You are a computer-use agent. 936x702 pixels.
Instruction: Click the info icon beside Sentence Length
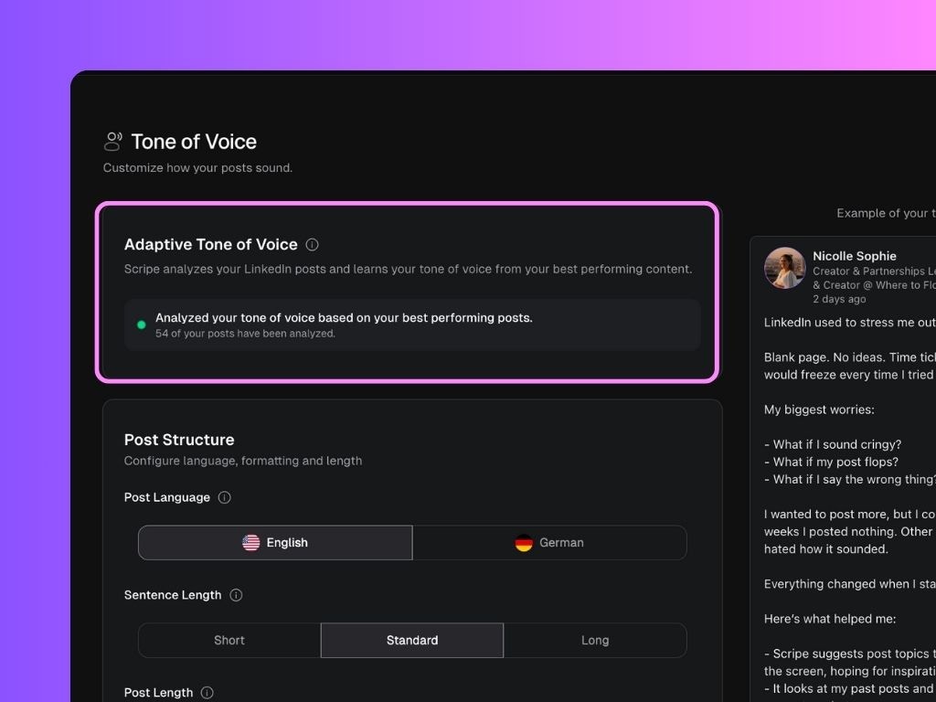tap(236, 595)
